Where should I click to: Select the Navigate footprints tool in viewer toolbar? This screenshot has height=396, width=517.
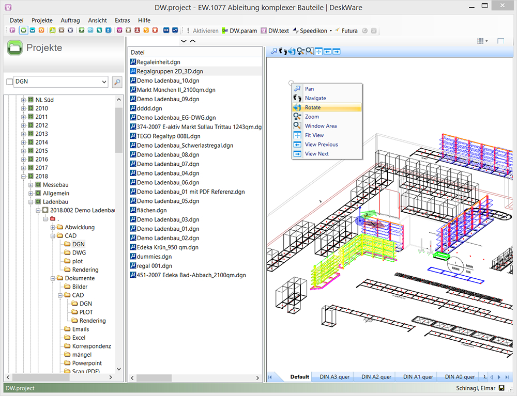click(283, 51)
